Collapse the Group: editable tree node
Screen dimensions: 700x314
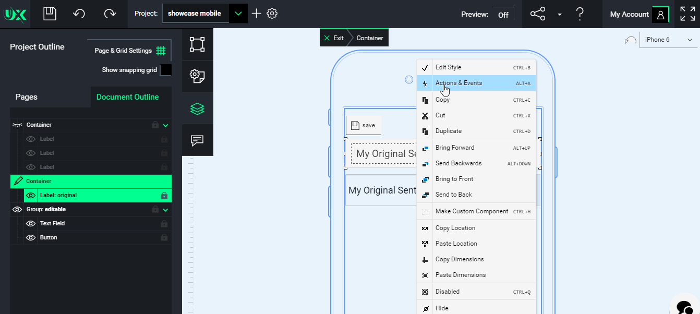coord(165,210)
